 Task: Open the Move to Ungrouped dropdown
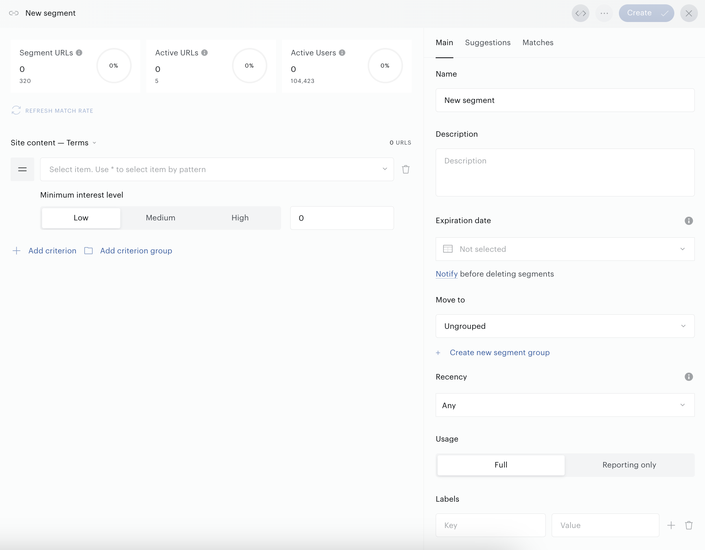(565, 326)
